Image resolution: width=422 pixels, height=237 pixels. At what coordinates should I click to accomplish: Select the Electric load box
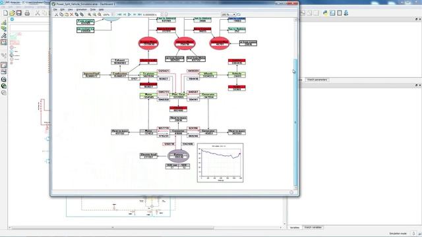(x=148, y=155)
